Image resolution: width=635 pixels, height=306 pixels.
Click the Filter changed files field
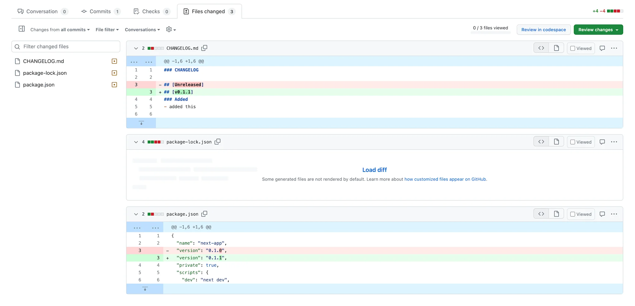click(x=65, y=46)
